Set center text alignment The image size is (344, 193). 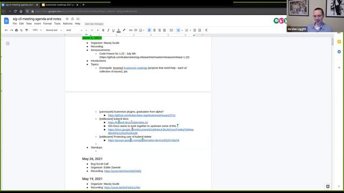pyautogui.click(x=154, y=30)
